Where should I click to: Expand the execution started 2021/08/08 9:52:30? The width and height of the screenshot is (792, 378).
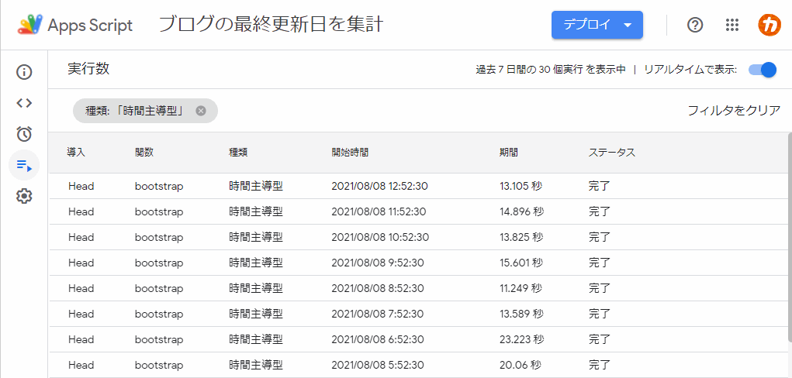pyautogui.click(x=419, y=263)
